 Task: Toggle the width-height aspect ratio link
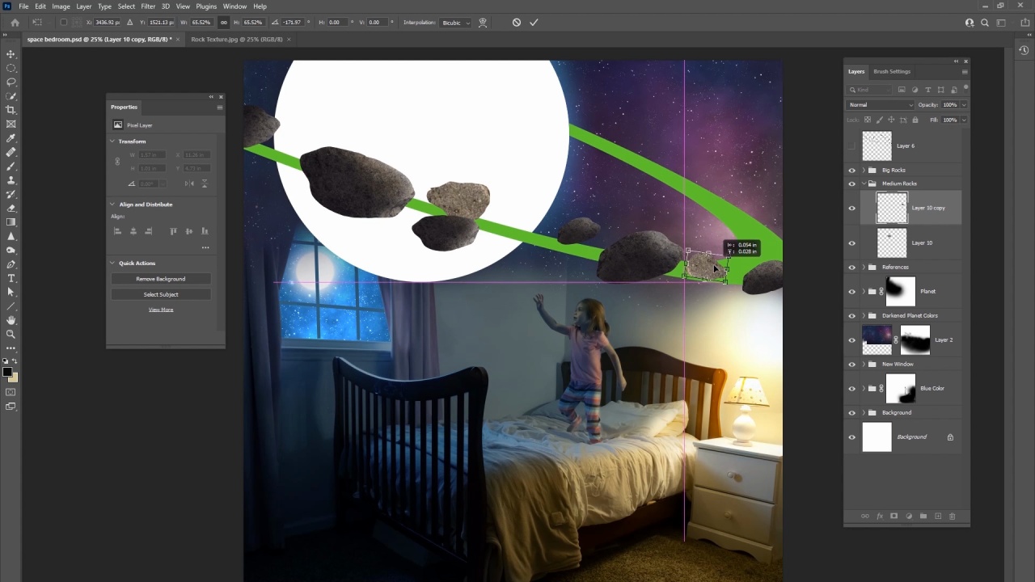224,23
